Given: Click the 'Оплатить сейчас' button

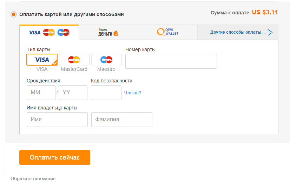Looking at the screenshot, I should click(x=55, y=157).
